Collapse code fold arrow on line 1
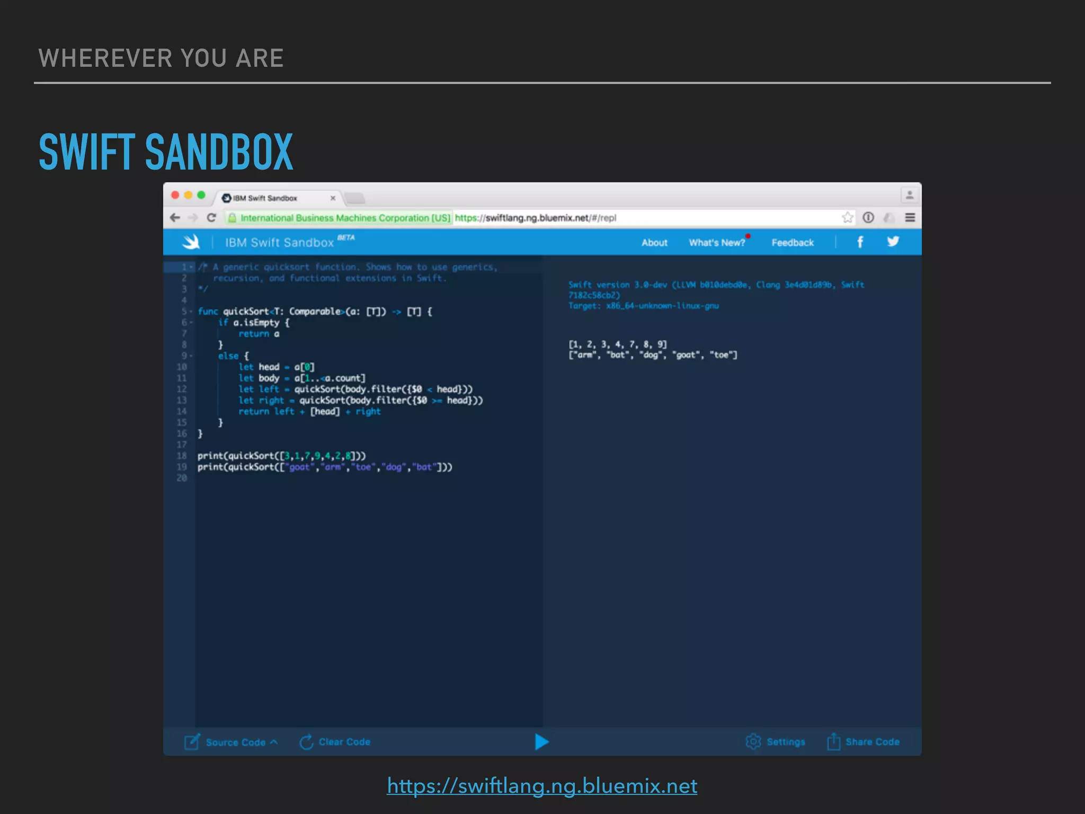Screen dimensions: 1085x814 point(191,267)
